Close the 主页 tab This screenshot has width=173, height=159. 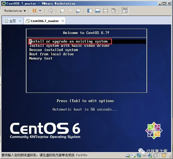point(20,21)
